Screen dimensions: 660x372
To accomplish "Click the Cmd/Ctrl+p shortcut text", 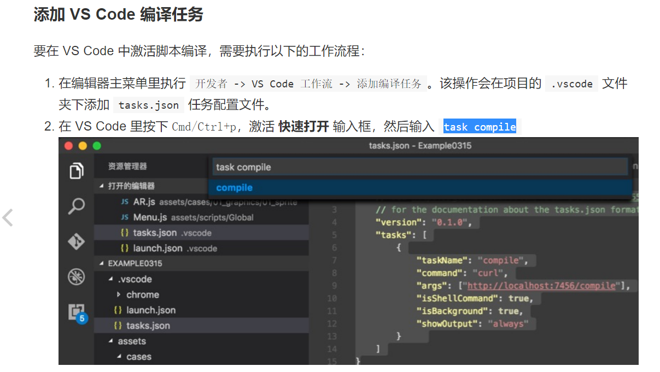I will (205, 127).
